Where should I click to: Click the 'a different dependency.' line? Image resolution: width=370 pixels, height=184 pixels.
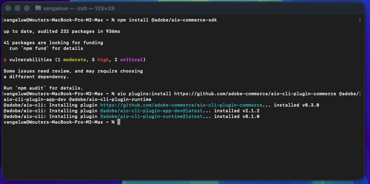[x=36, y=76]
